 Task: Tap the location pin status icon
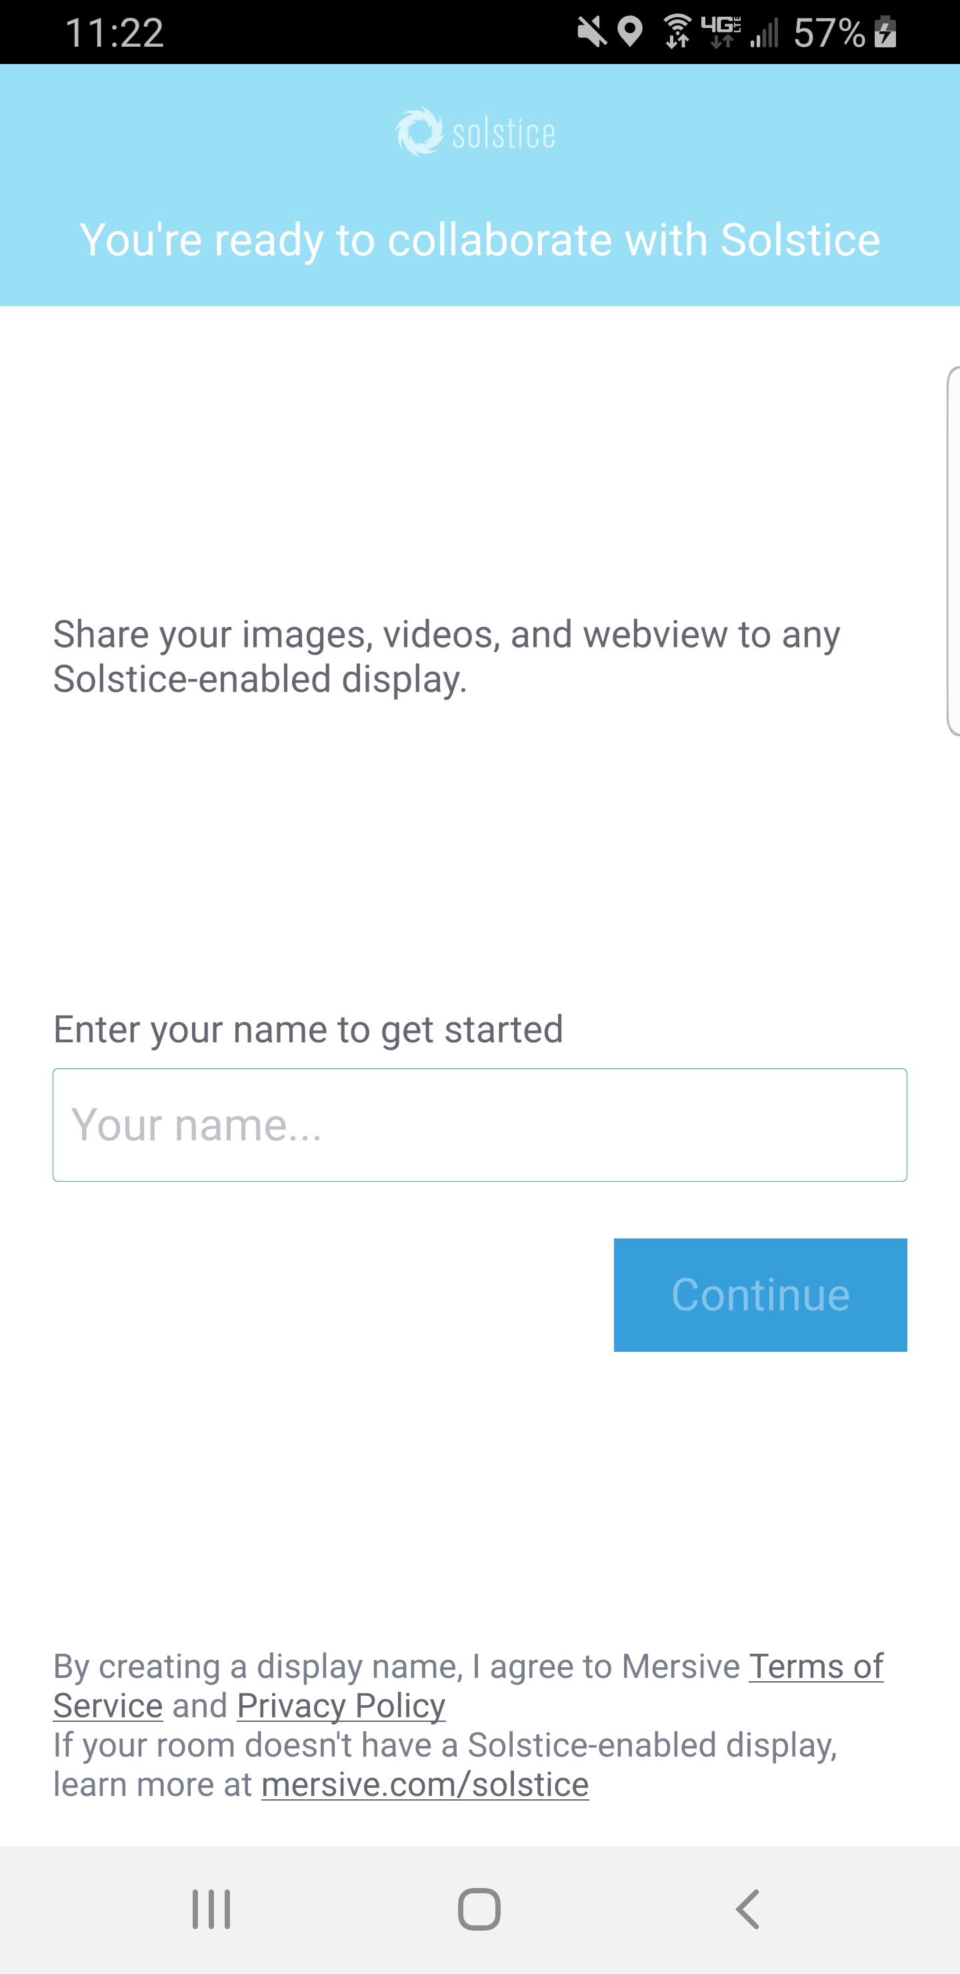click(630, 32)
